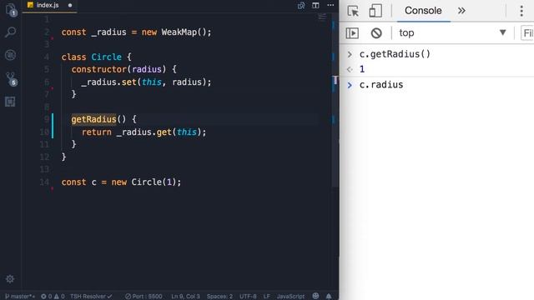Click the unsaved dot on index.js tab
The image size is (534, 300).
(70, 5)
